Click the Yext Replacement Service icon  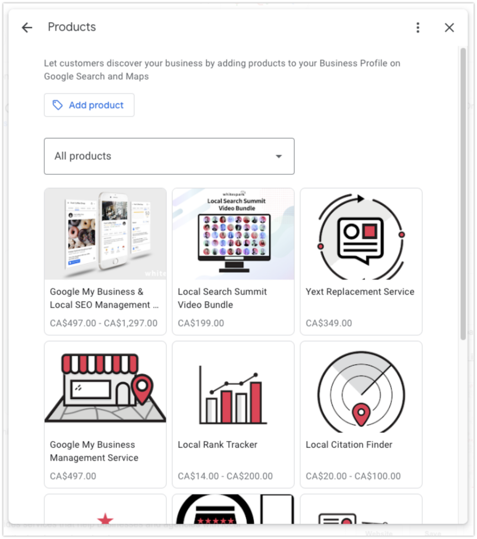coord(361,236)
